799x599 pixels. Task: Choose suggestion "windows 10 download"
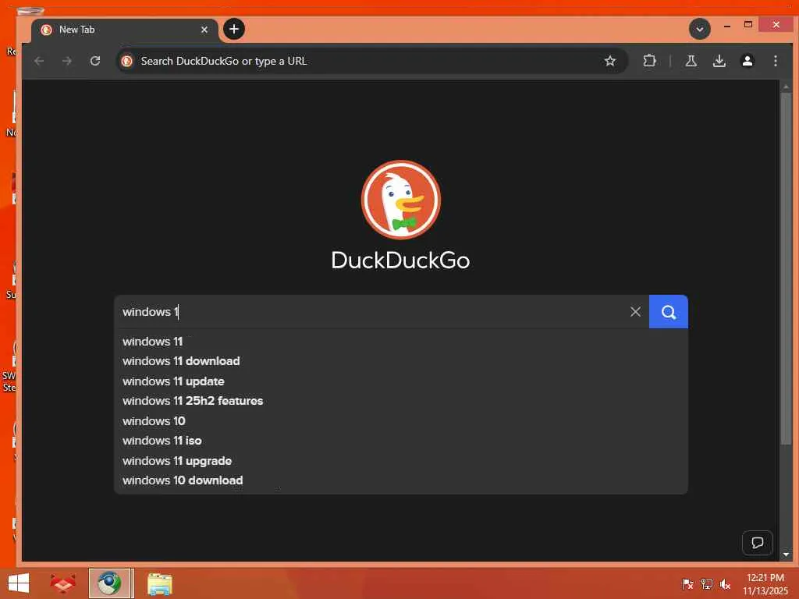point(400,480)
